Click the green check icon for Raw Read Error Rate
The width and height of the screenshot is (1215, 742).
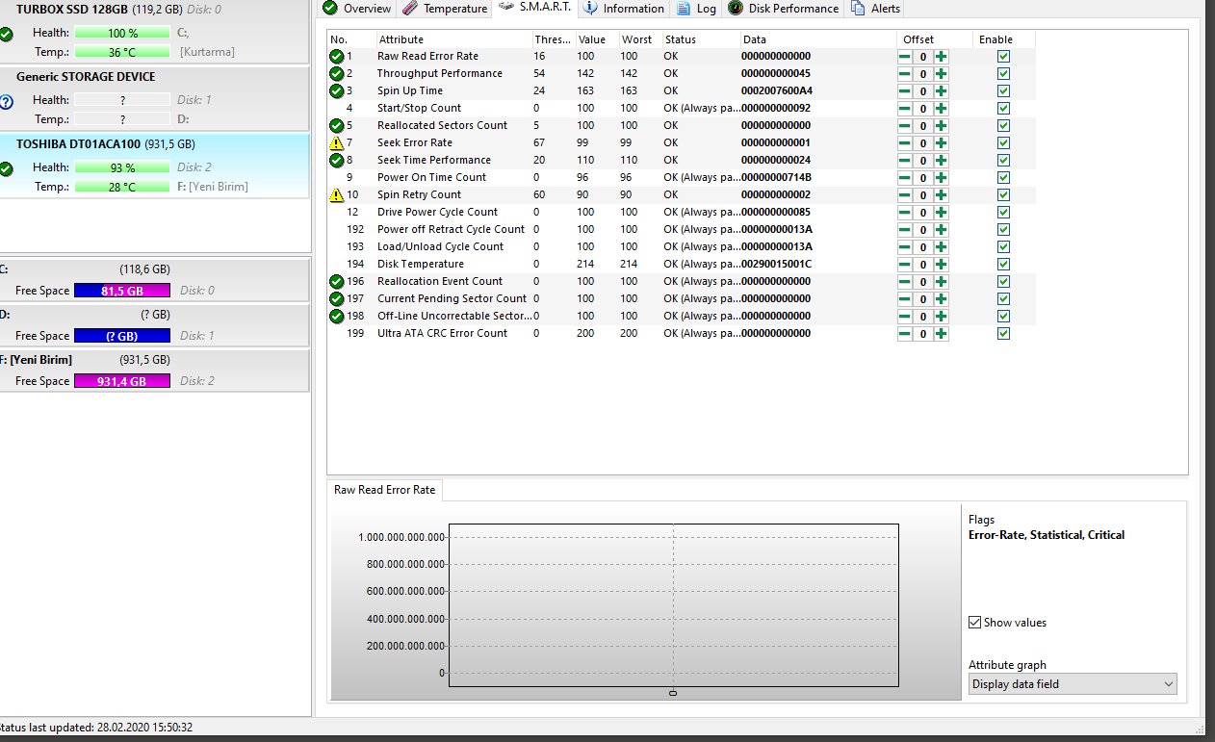pos(336,56)
